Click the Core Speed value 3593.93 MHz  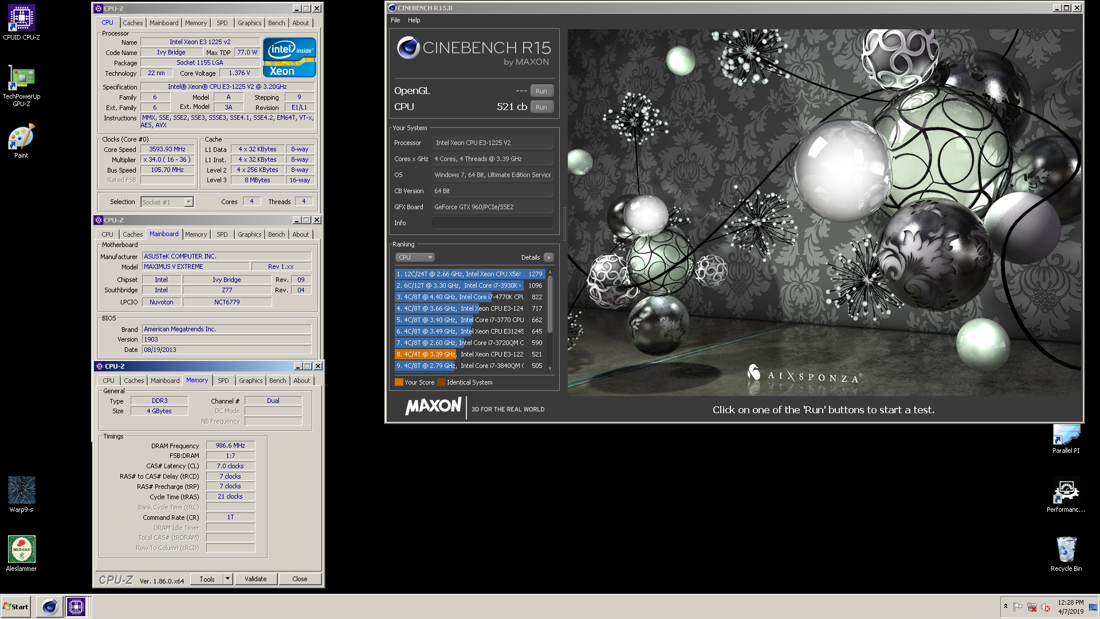click(167, 149)
